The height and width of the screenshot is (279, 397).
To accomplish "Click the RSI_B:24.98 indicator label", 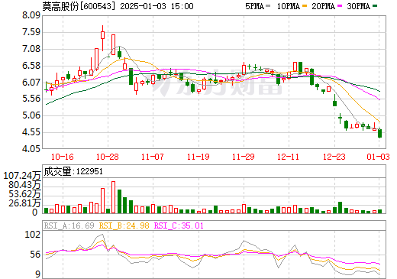I will point(124,225).
